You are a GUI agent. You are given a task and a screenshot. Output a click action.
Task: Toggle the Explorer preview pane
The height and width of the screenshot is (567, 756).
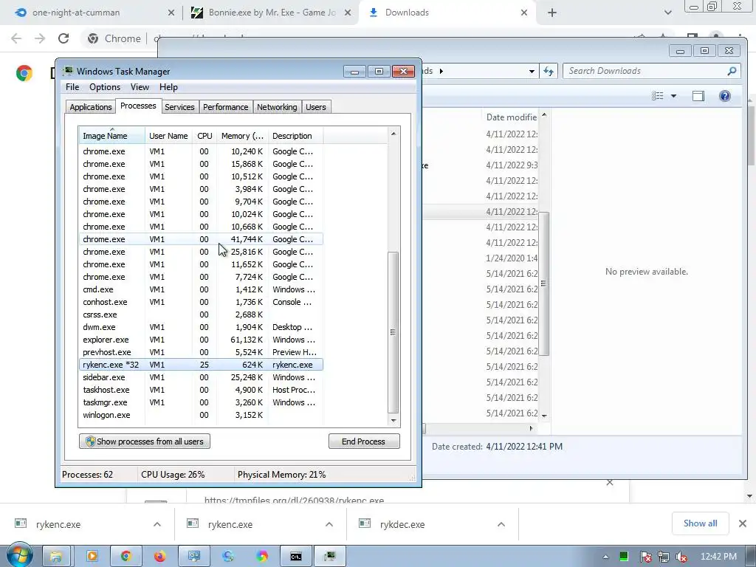698,96
